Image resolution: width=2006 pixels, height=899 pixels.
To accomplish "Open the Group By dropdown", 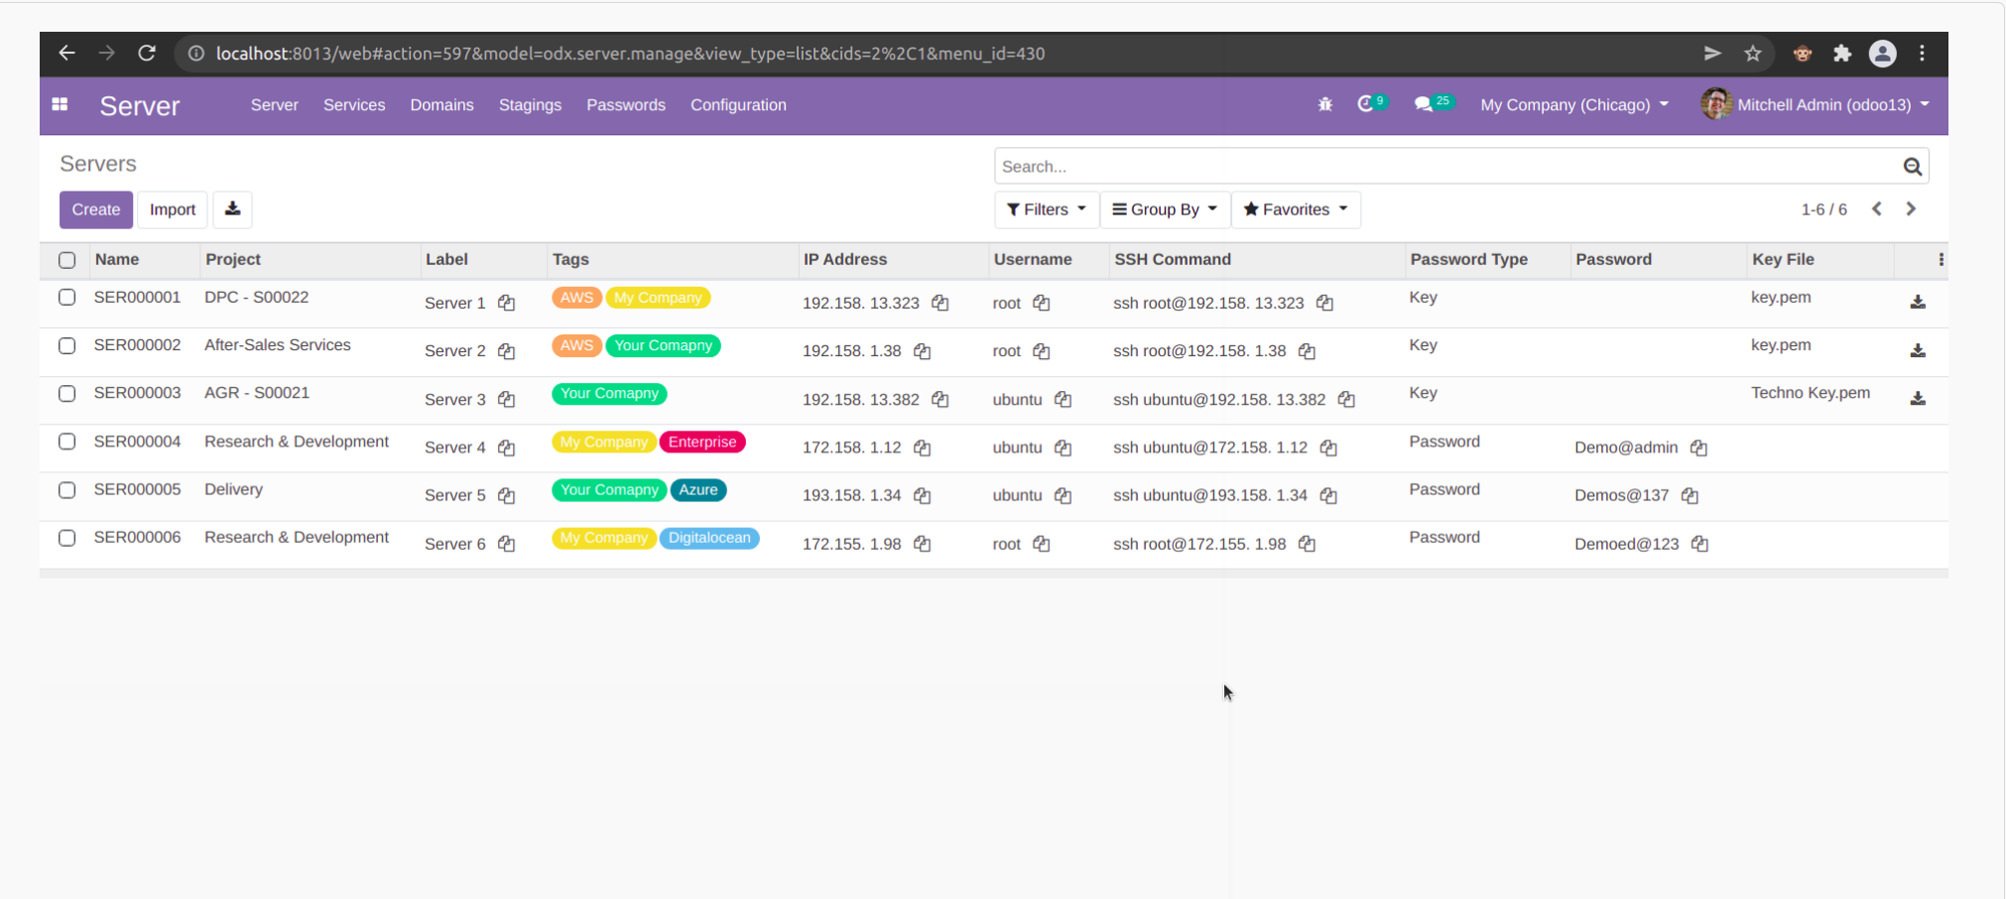I will tap(1164, 209).
